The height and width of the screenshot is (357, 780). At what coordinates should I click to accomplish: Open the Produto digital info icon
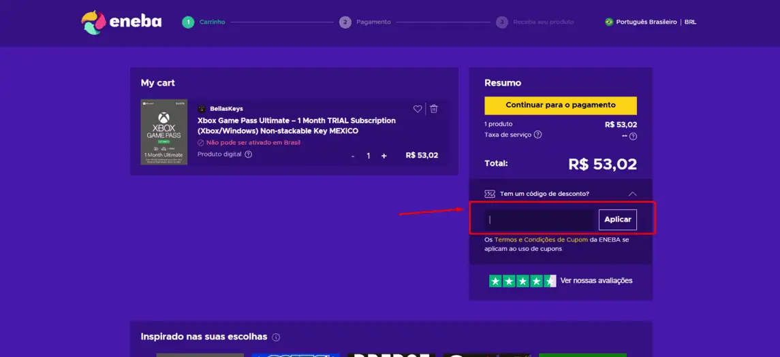[x=248, y=154]
